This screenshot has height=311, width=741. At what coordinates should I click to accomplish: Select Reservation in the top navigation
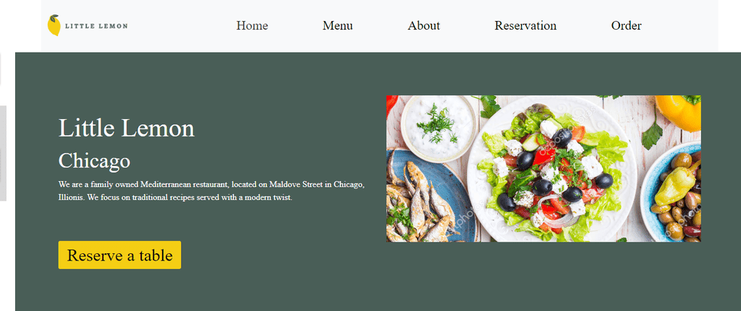click(x=525, y=25)
